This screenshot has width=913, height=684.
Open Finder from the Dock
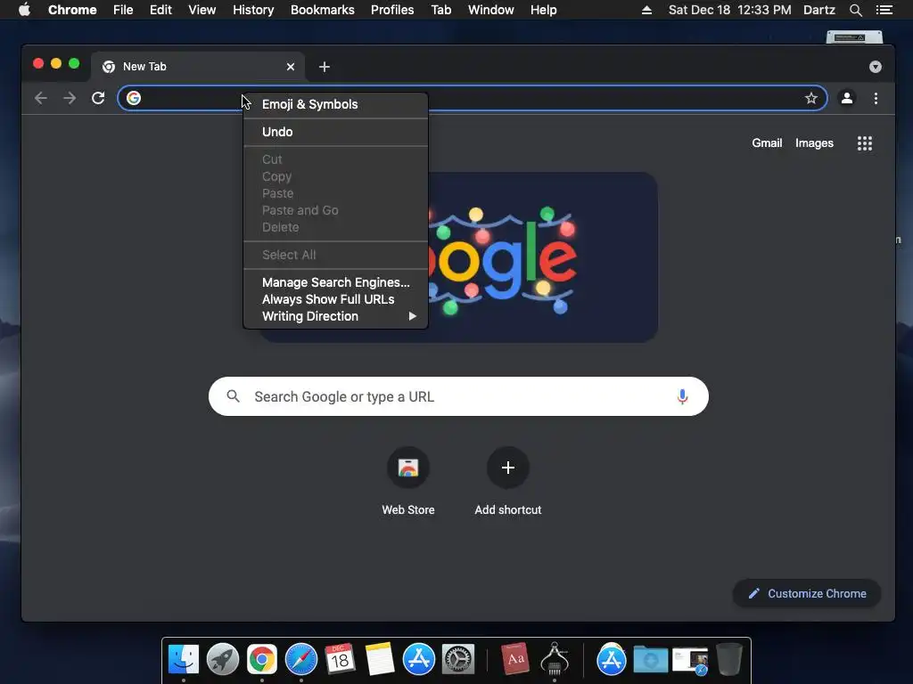click(184, 660)
